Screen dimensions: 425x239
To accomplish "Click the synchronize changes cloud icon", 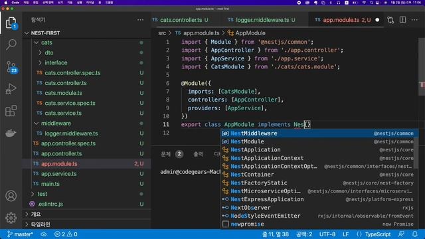I will (x=44, y=234).
